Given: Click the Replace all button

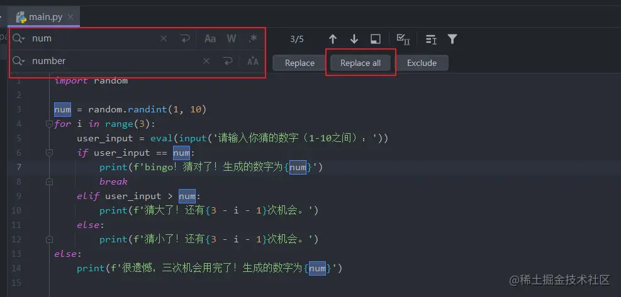Looking at the screenshot, I should (x=361, y=63).
